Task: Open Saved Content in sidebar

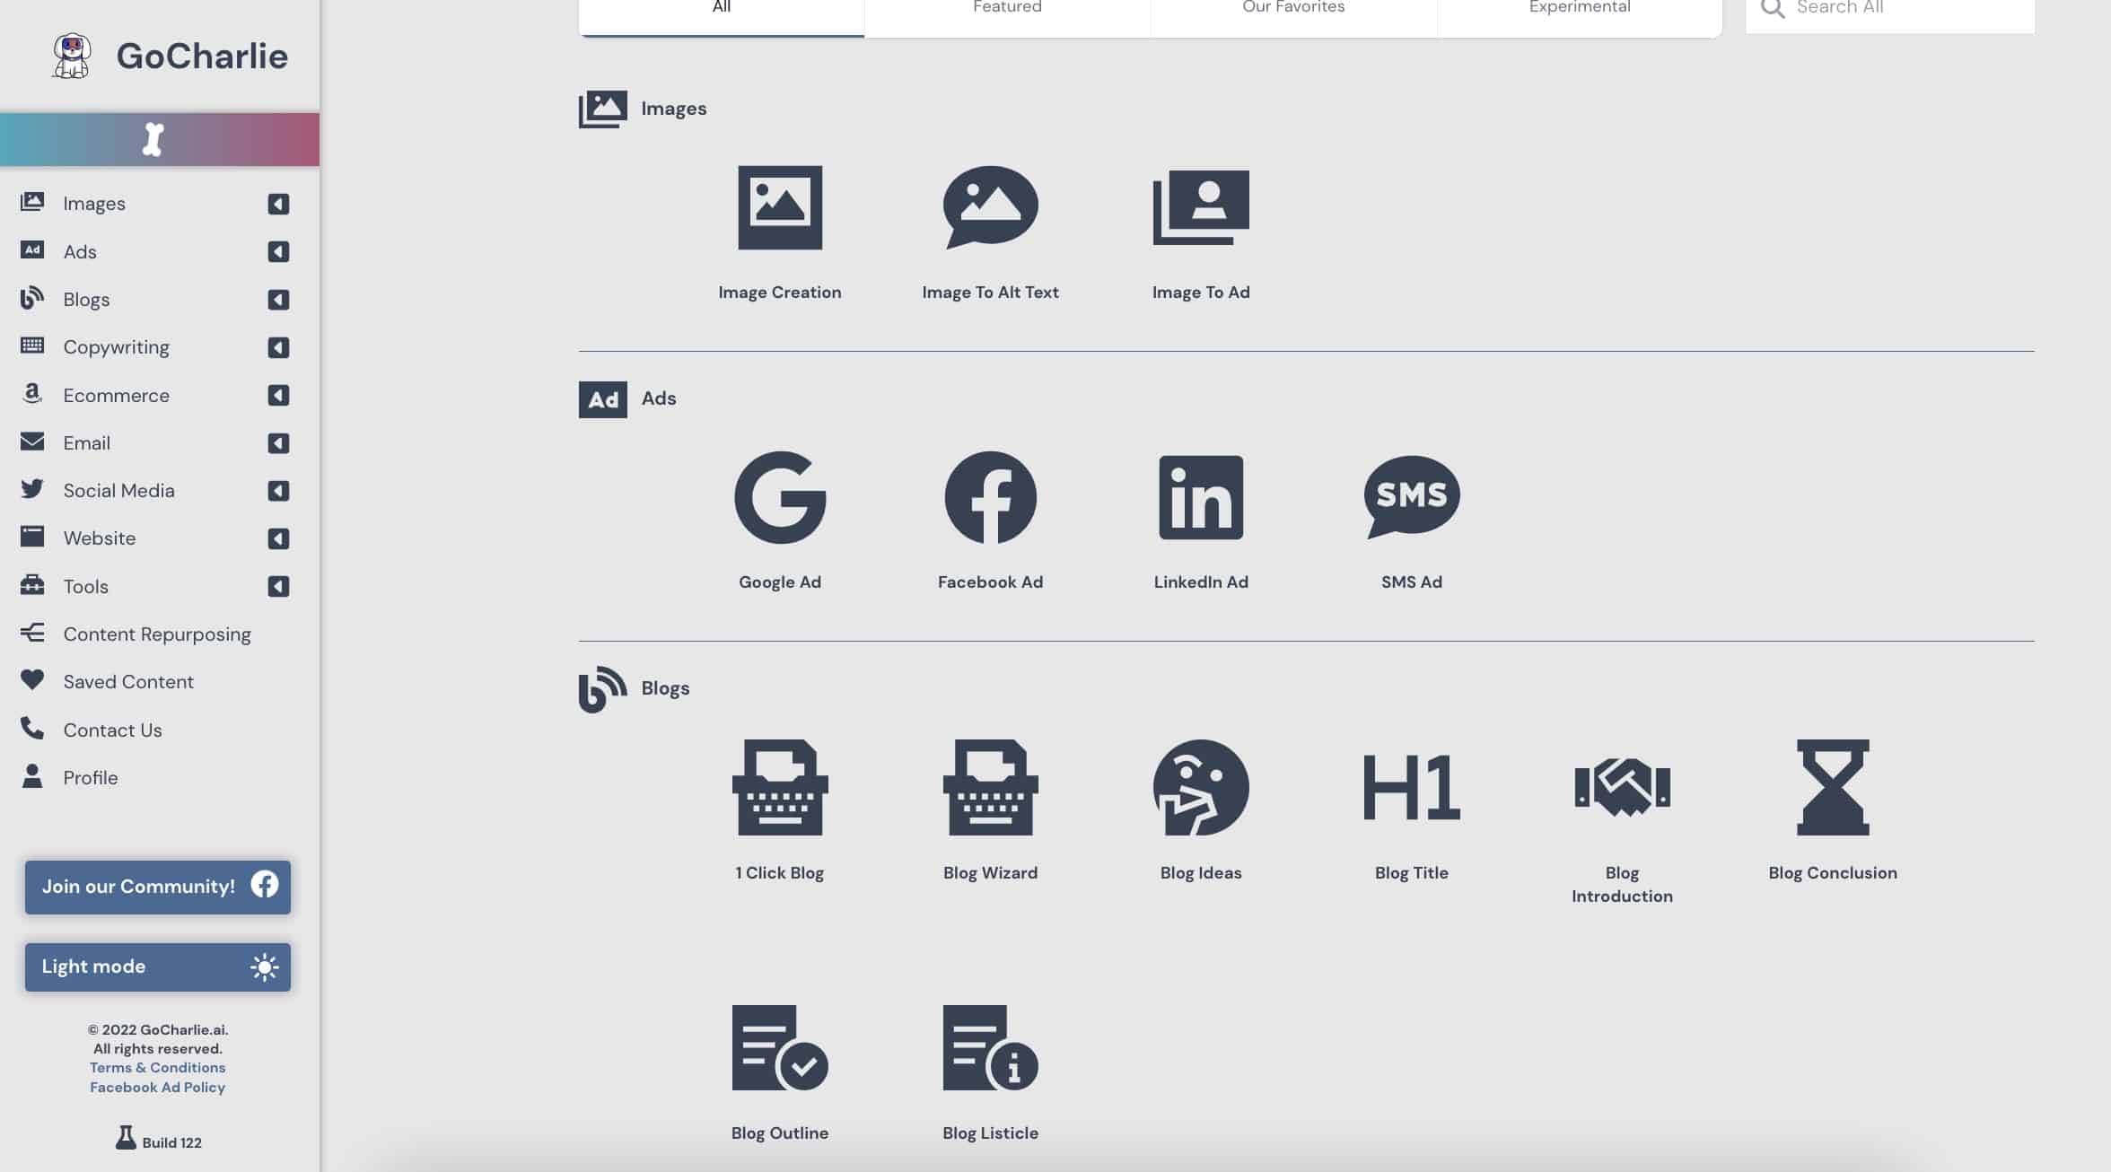Action: click(128, 681)
